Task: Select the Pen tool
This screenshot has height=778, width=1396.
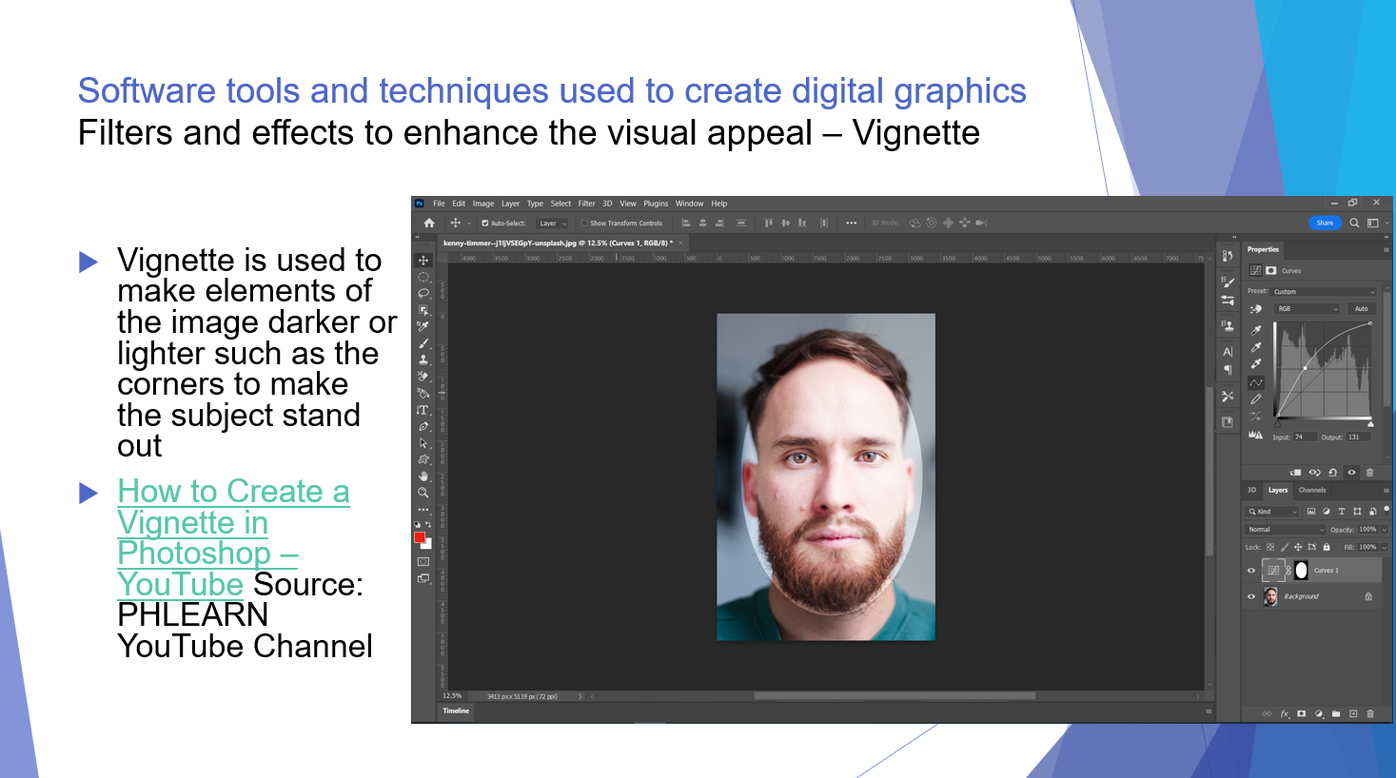Action: point(423,426)
